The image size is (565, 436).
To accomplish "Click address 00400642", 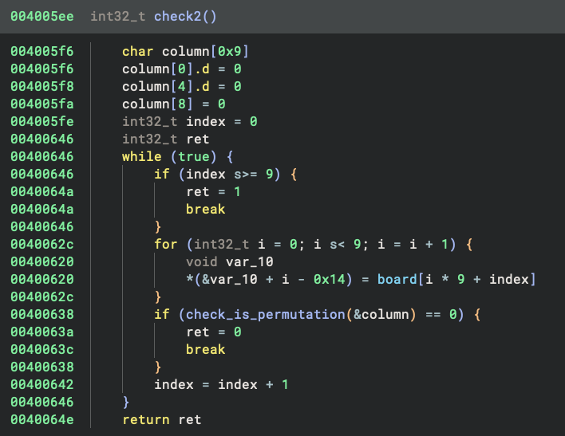I will (42, 385).
